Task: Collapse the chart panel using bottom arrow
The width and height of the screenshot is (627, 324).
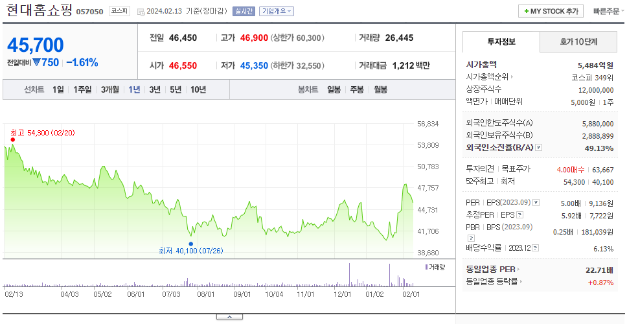Action: 229,318
